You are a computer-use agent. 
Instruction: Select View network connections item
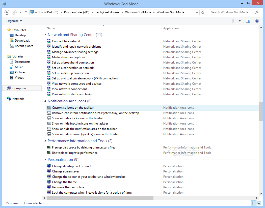click(x=69, y=89)
